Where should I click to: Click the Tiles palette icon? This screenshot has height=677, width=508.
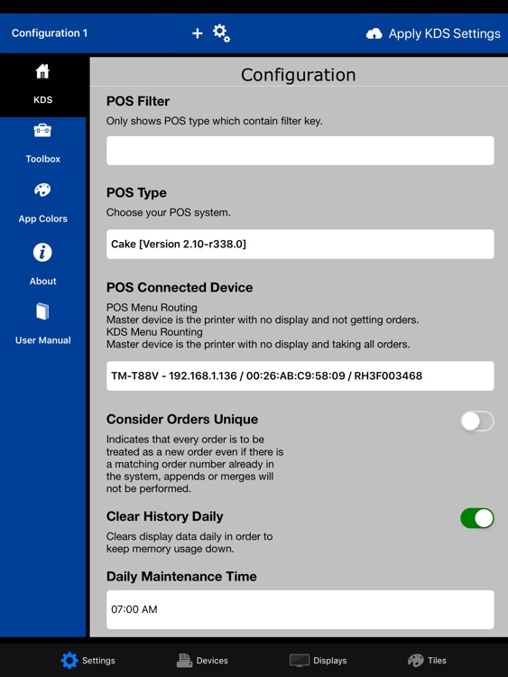[x=416, y=660]
